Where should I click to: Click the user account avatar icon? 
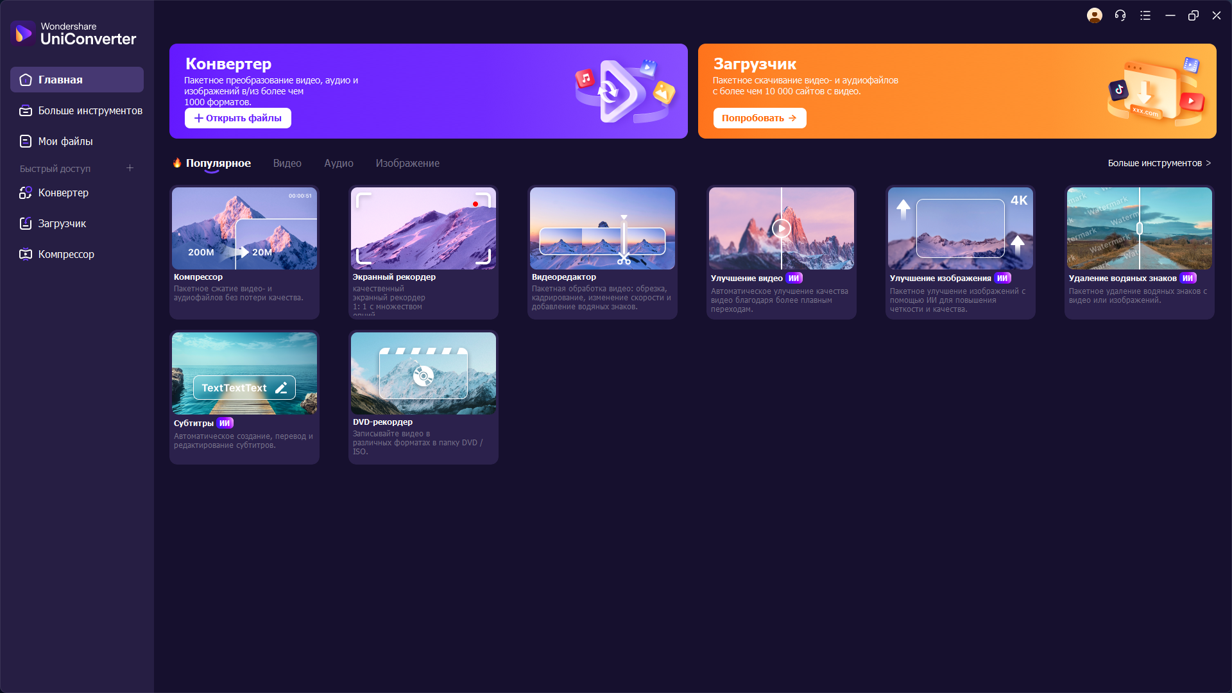(1094, 15)
